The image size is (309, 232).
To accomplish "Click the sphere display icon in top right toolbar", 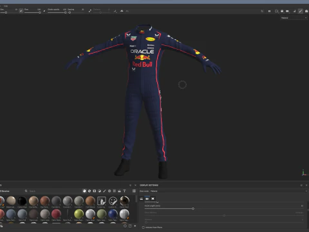I will tap(282, 11).
